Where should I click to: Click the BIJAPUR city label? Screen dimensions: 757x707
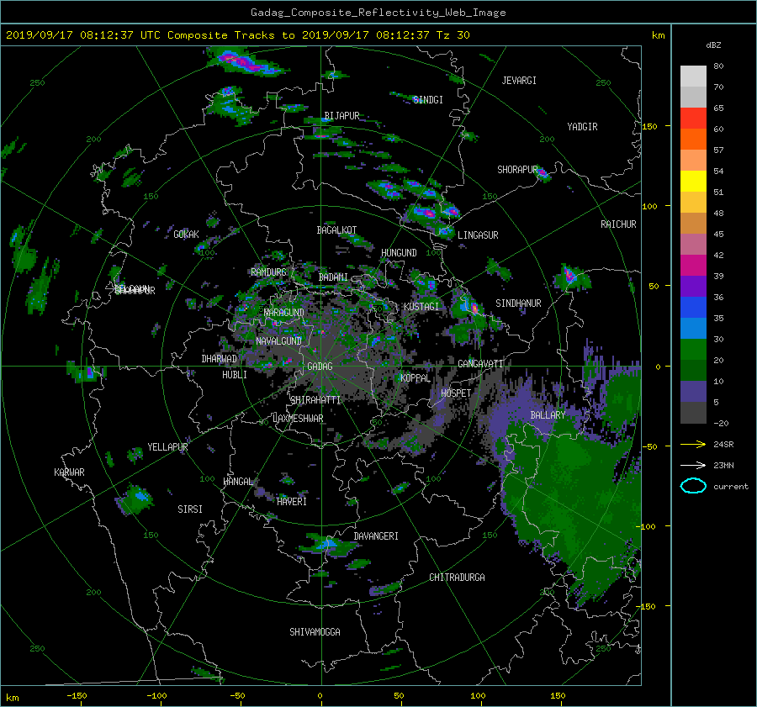pos(341,116)
